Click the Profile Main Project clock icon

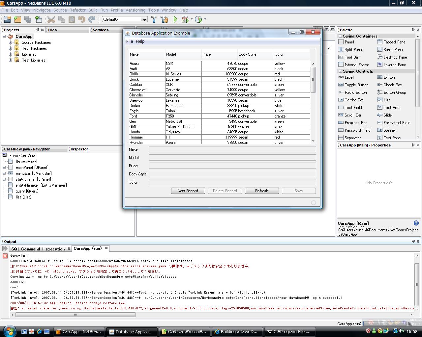pyautogui.click(x=198, y=19)
